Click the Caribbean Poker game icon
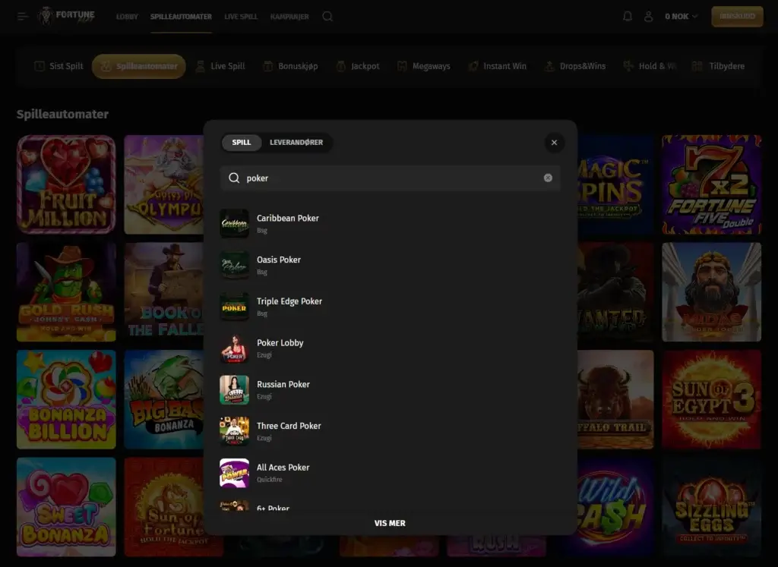The height and width of the screenshot is (567, 778). pyautogui.click(x=234, y=223)
